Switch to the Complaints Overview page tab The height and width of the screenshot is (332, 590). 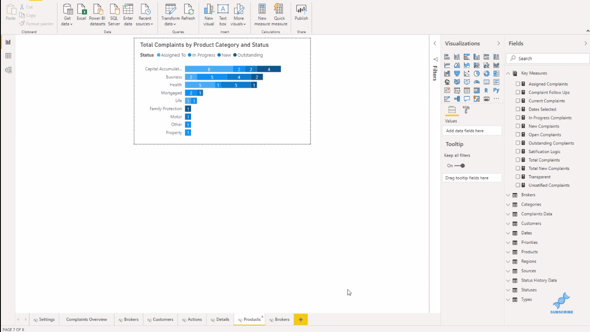pos(87,319)
